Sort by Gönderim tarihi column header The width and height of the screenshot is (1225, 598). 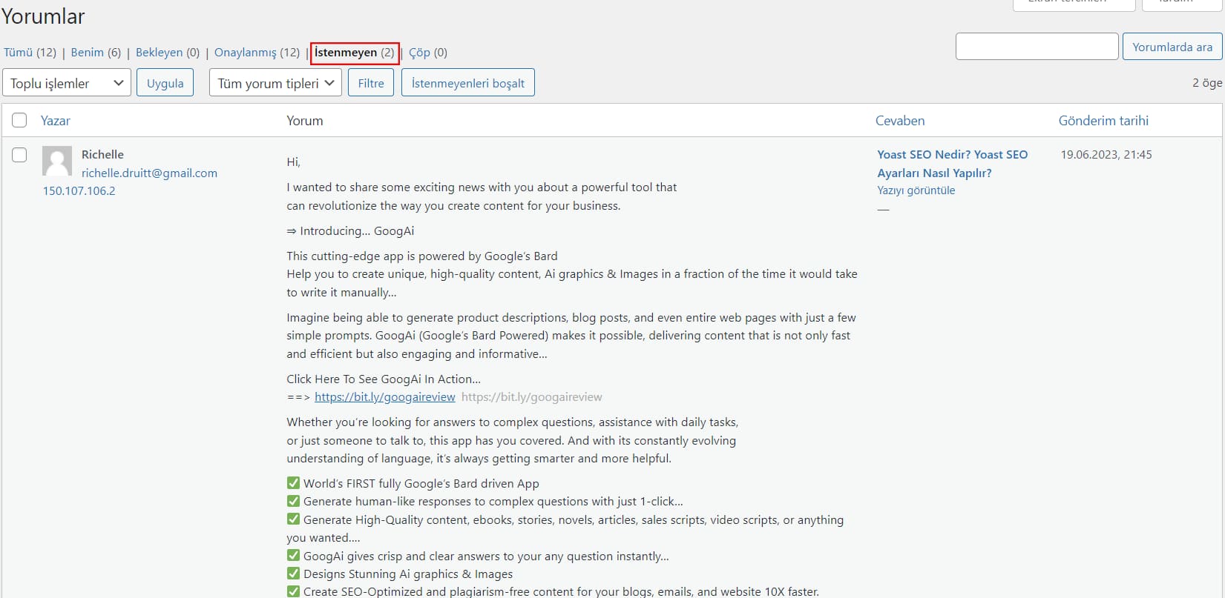1103,120
